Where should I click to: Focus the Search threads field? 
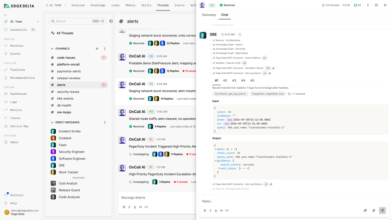77,21
